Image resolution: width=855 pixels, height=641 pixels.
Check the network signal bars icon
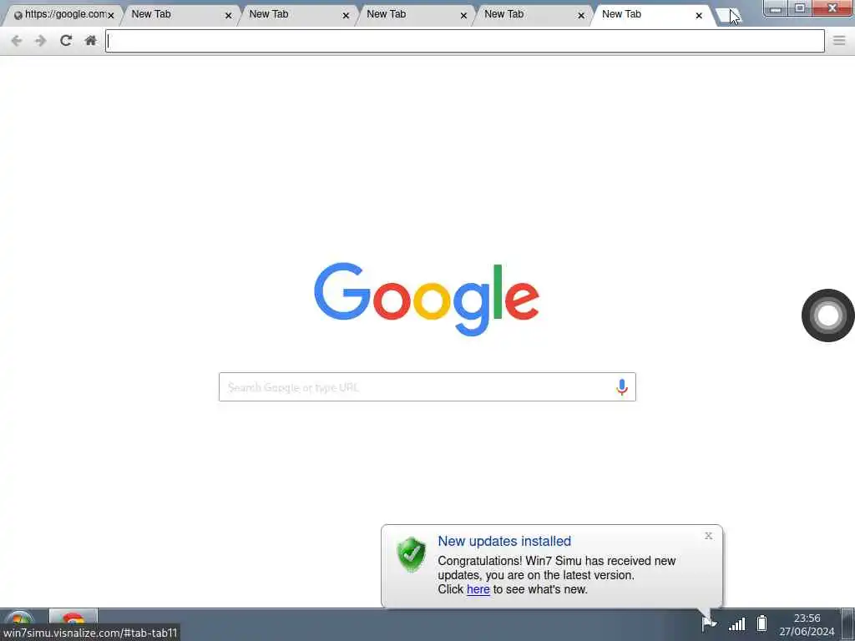click(x=737, y=623)
